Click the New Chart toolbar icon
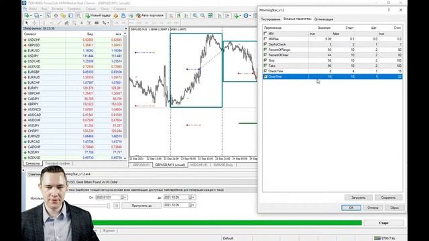Screen dimensions: 429x241 coord(27,15)
